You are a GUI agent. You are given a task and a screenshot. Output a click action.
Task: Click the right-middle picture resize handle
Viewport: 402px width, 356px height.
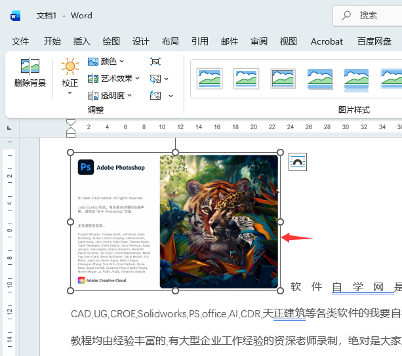coord(281,222)
